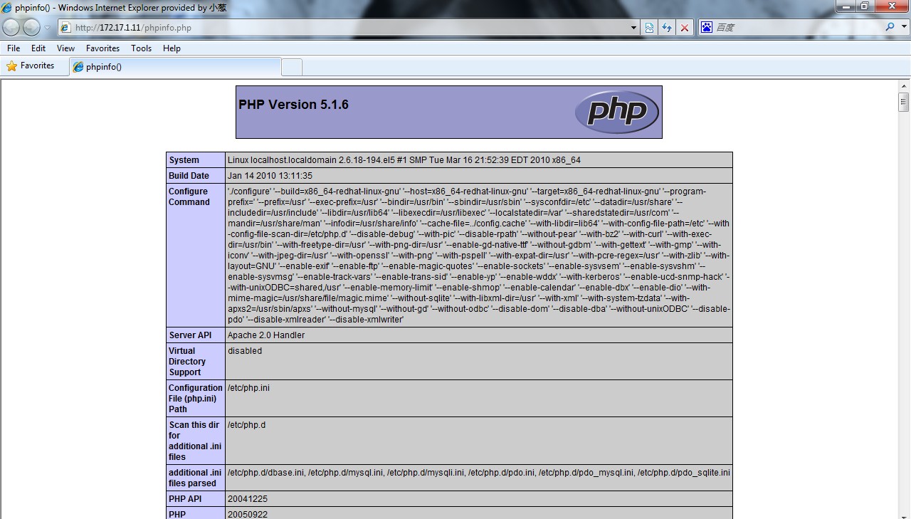Click the 'Configure Command' row label
Viewport: 911px width, 519px height.
[189, 196]
